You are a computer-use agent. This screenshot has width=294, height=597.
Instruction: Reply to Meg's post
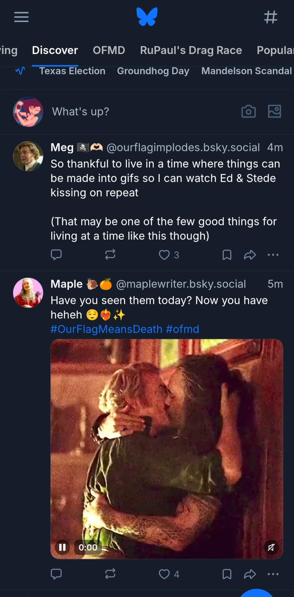(x=56, y=255)
